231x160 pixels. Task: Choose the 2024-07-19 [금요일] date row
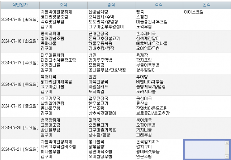[20, 106]
